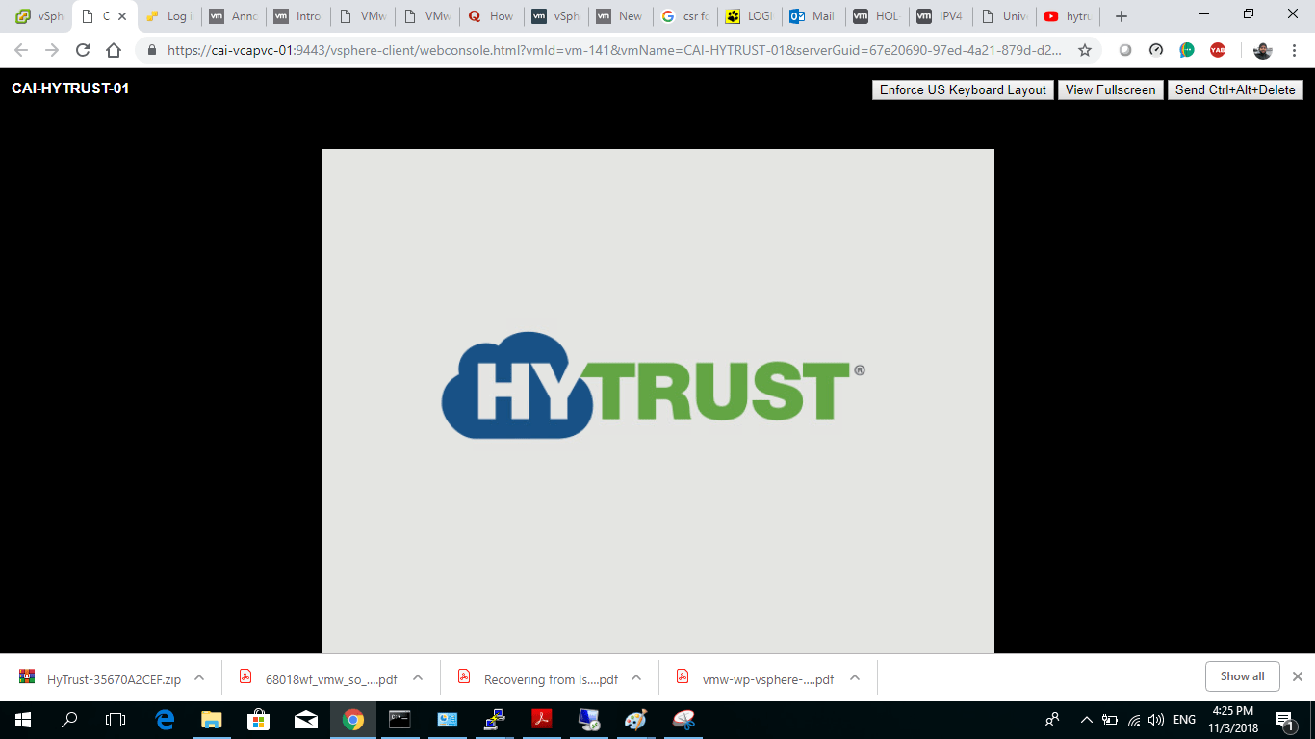Open the volume control in the tray

[1156, 720]
